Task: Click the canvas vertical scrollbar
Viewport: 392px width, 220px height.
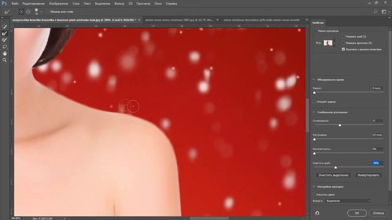Action: click(x=307, y=115)
